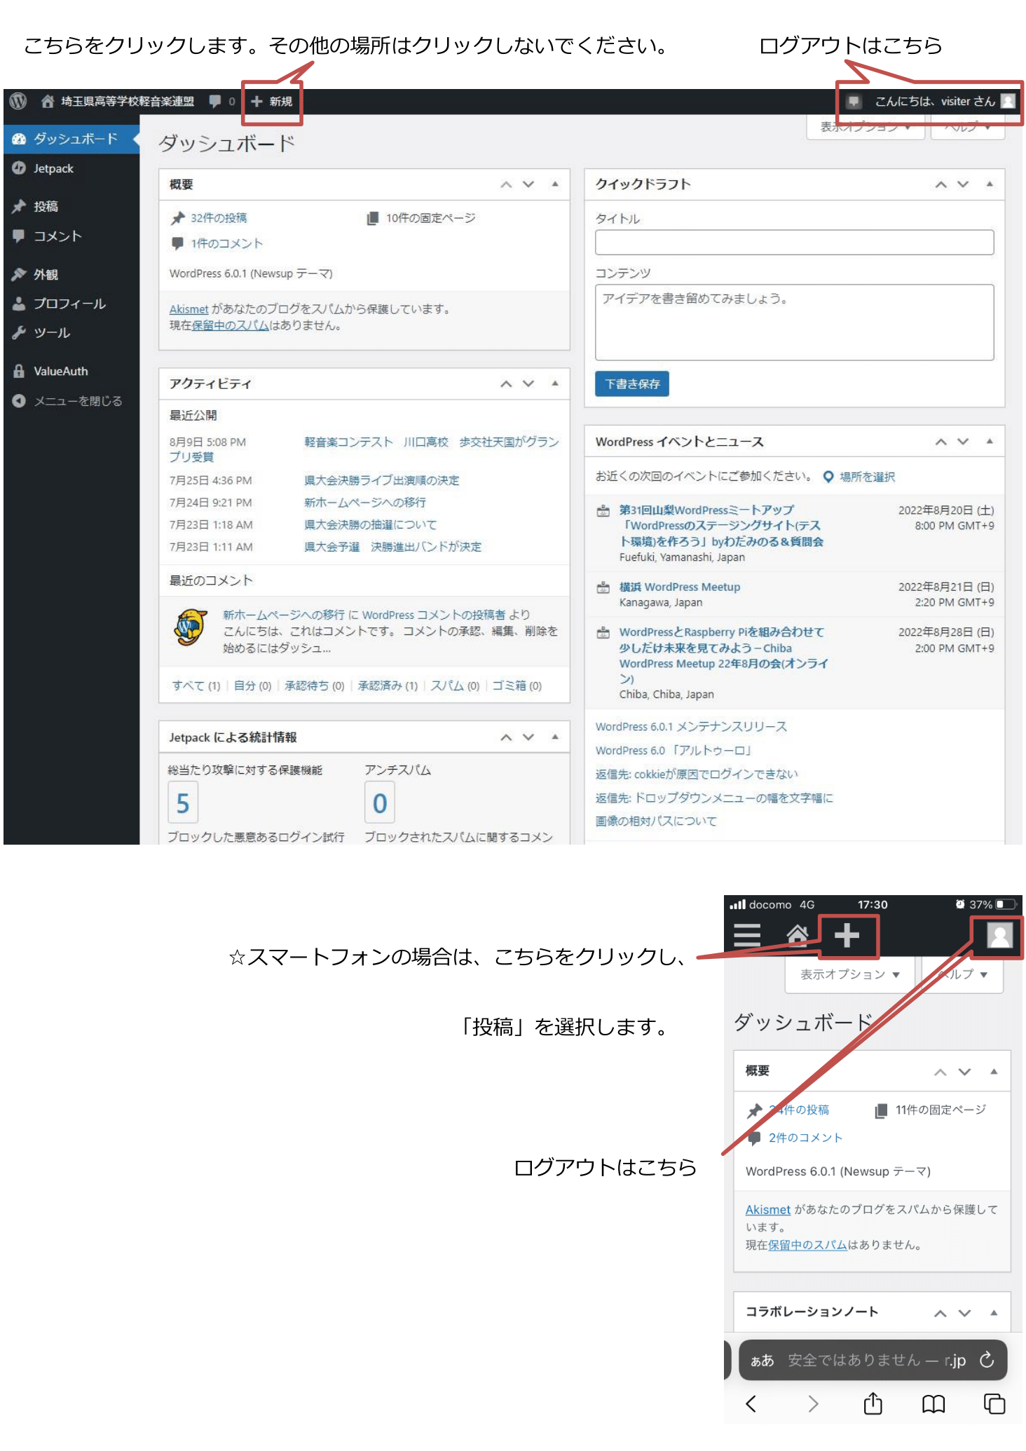Tap Safari back arrow
The image size is (1026, 1451).
[751, 1403]
